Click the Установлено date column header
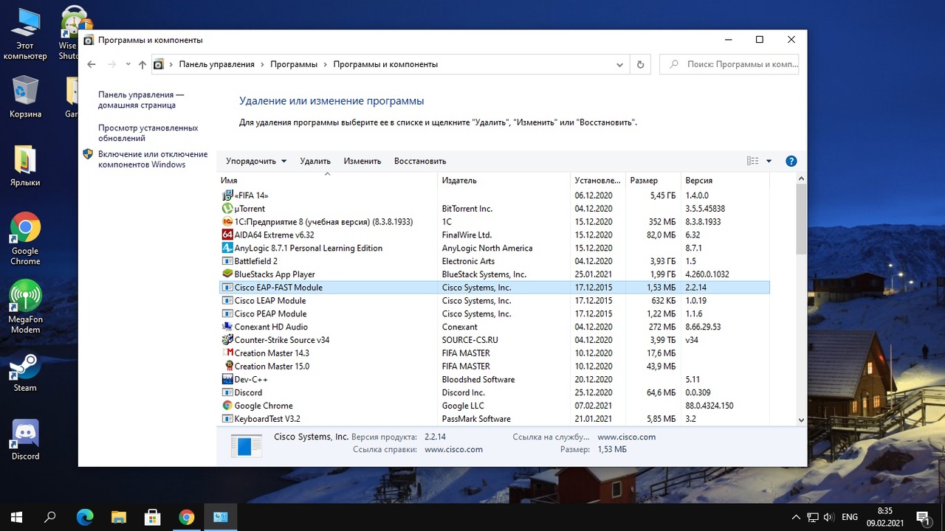 tap(598, 180)
